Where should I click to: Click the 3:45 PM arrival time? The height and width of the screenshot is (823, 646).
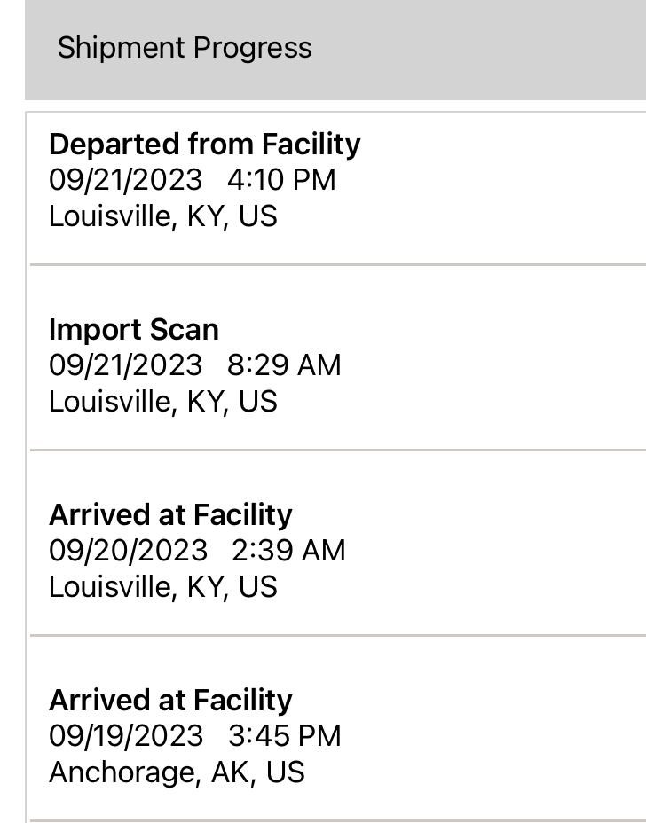pyautogui.click(x=284, y=736)
